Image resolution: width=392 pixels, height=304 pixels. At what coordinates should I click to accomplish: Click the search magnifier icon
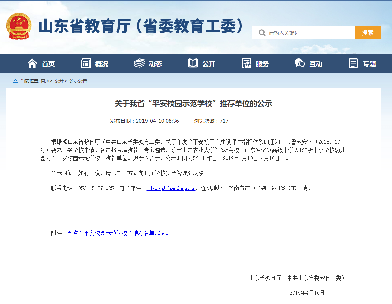point(262,33)
